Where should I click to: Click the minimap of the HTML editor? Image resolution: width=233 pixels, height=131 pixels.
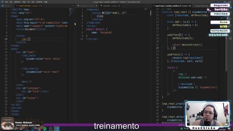[71, 12]
